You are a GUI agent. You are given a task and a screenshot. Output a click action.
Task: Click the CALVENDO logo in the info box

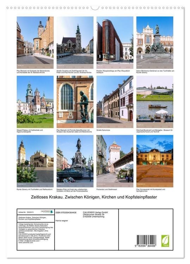click(x=47, y=212)
